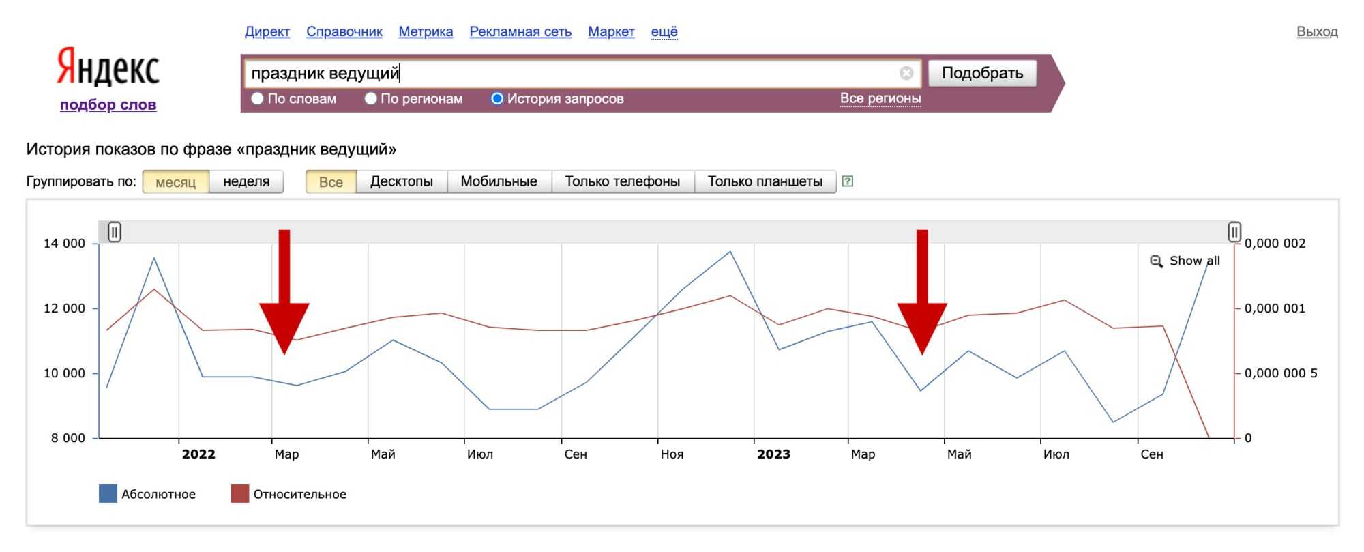Switch to the Десктопы device tab
This screenshot has height=552, width=1364.
click(x=401, y=181)
